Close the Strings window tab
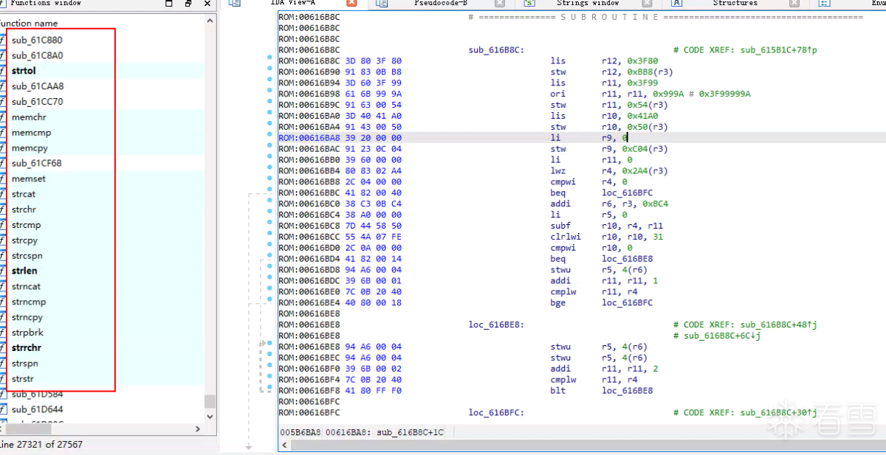Screen dimensions: 886x455 648,3
